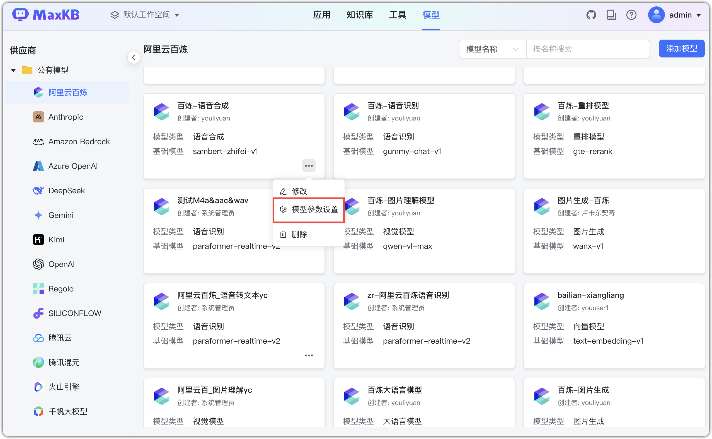This screenshot has width=712, height=439.
Task: Choose 修改 from the context menu
Action: (309, 191)
